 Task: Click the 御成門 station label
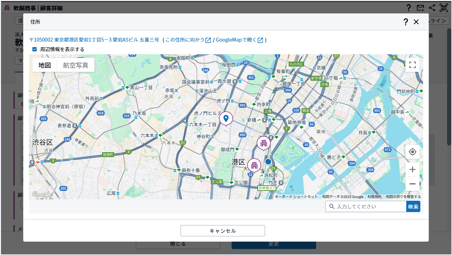pyautogui.click(x=227, y=149)
